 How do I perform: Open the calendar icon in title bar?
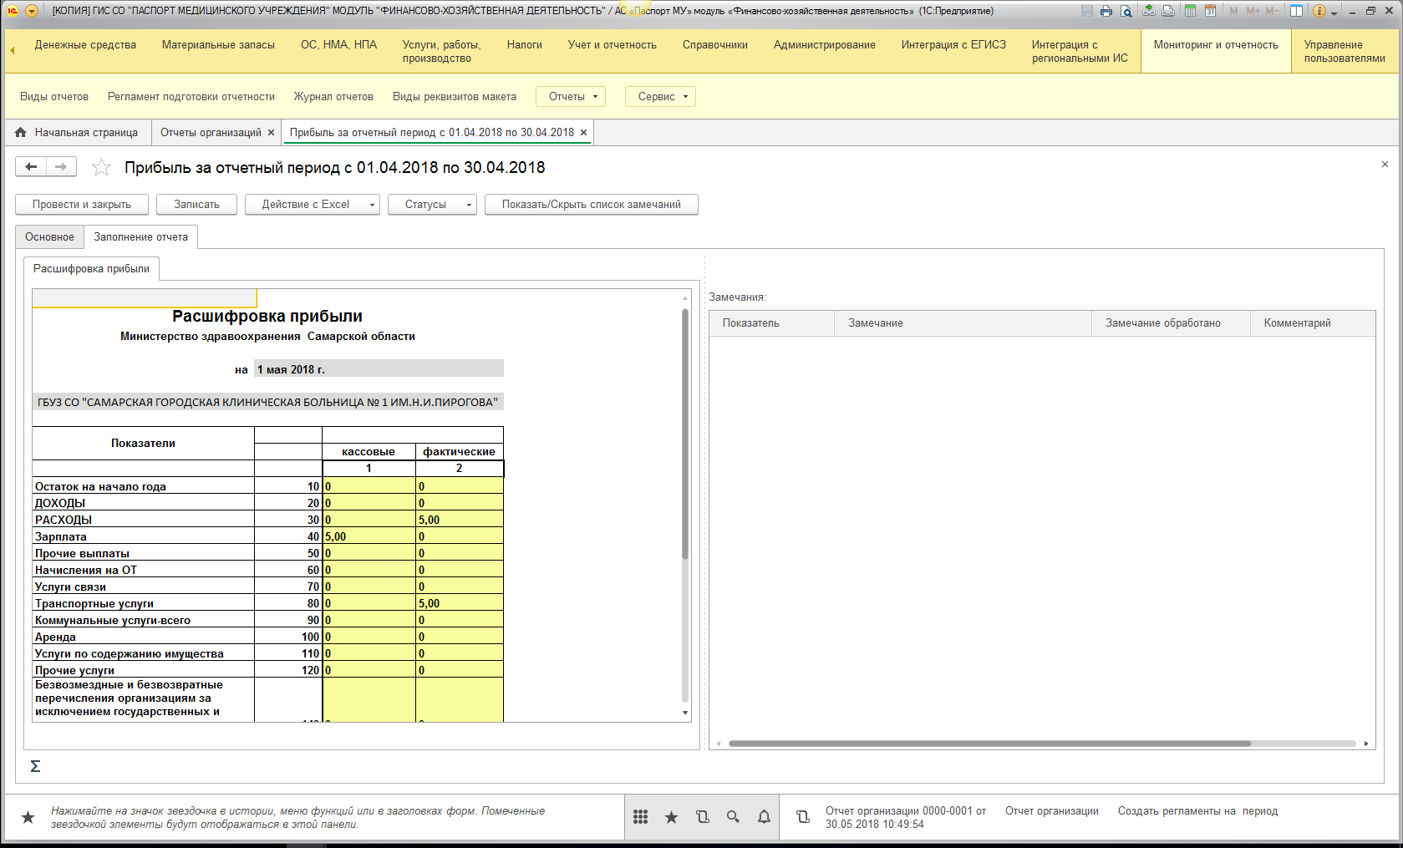[x=1210, y=11]
